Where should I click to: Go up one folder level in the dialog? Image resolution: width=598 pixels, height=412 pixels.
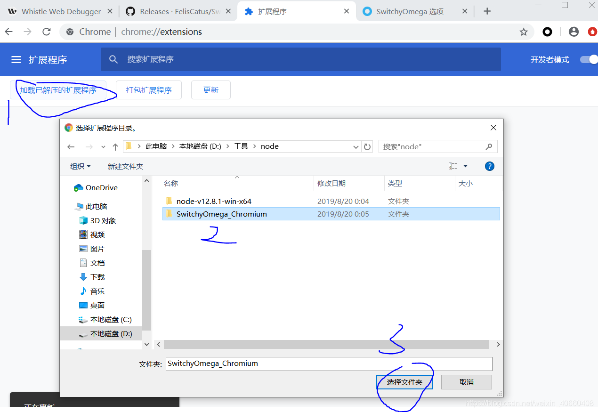[x=115, y=147]
